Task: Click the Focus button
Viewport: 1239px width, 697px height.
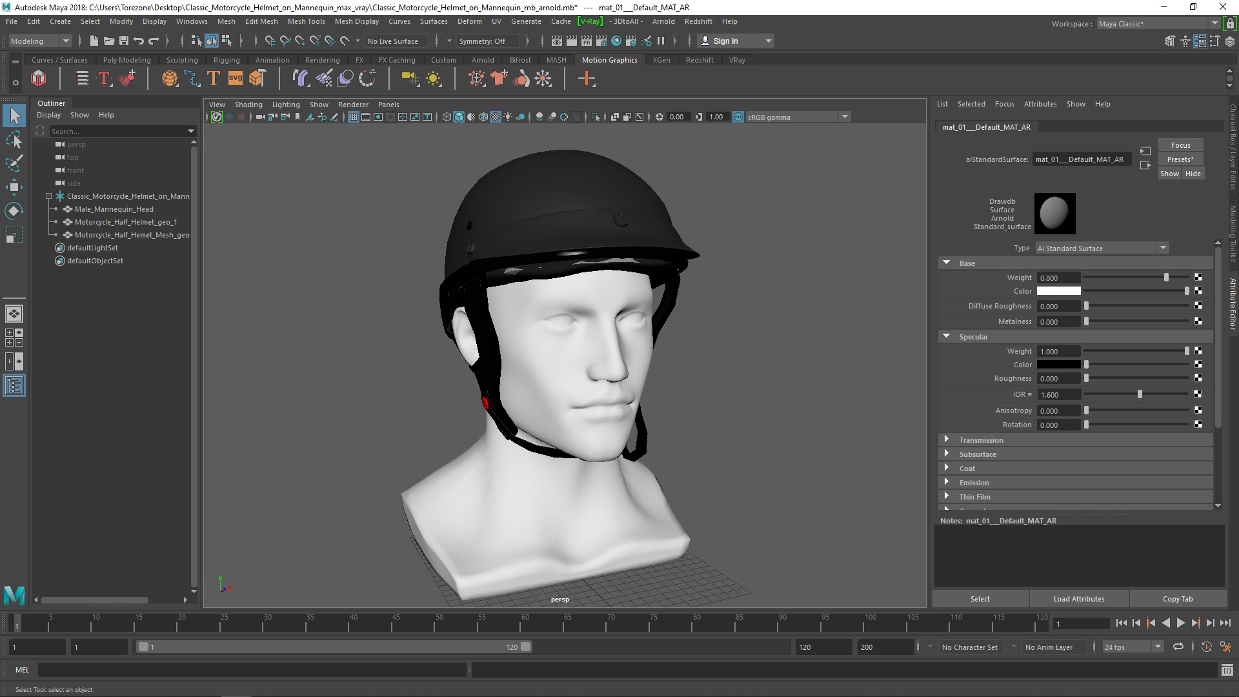Action: point(1180,145)
